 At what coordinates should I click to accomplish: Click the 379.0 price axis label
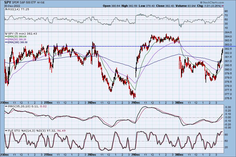(228, 78)
